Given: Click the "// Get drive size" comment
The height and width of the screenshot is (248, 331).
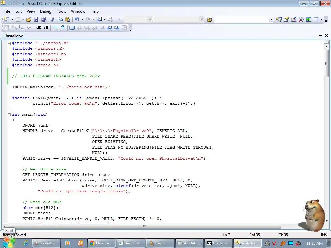Looking at the screenshot, I should coord(44,169).
